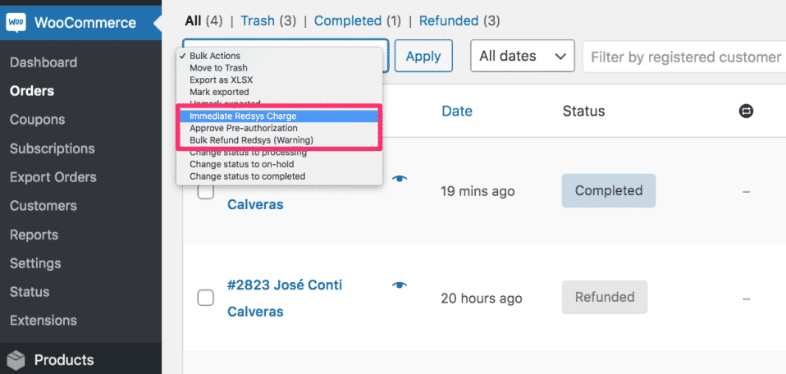Focus the Filter by registered customer field
Image resolution: width=786 pixels, height=374 pixels.
(683, 57)
